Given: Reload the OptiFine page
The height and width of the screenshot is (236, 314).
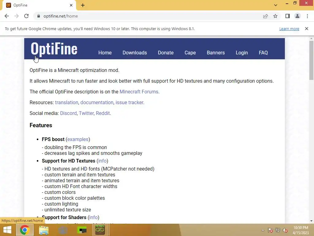Looking at the screenshot, I should tap(26, 16).
